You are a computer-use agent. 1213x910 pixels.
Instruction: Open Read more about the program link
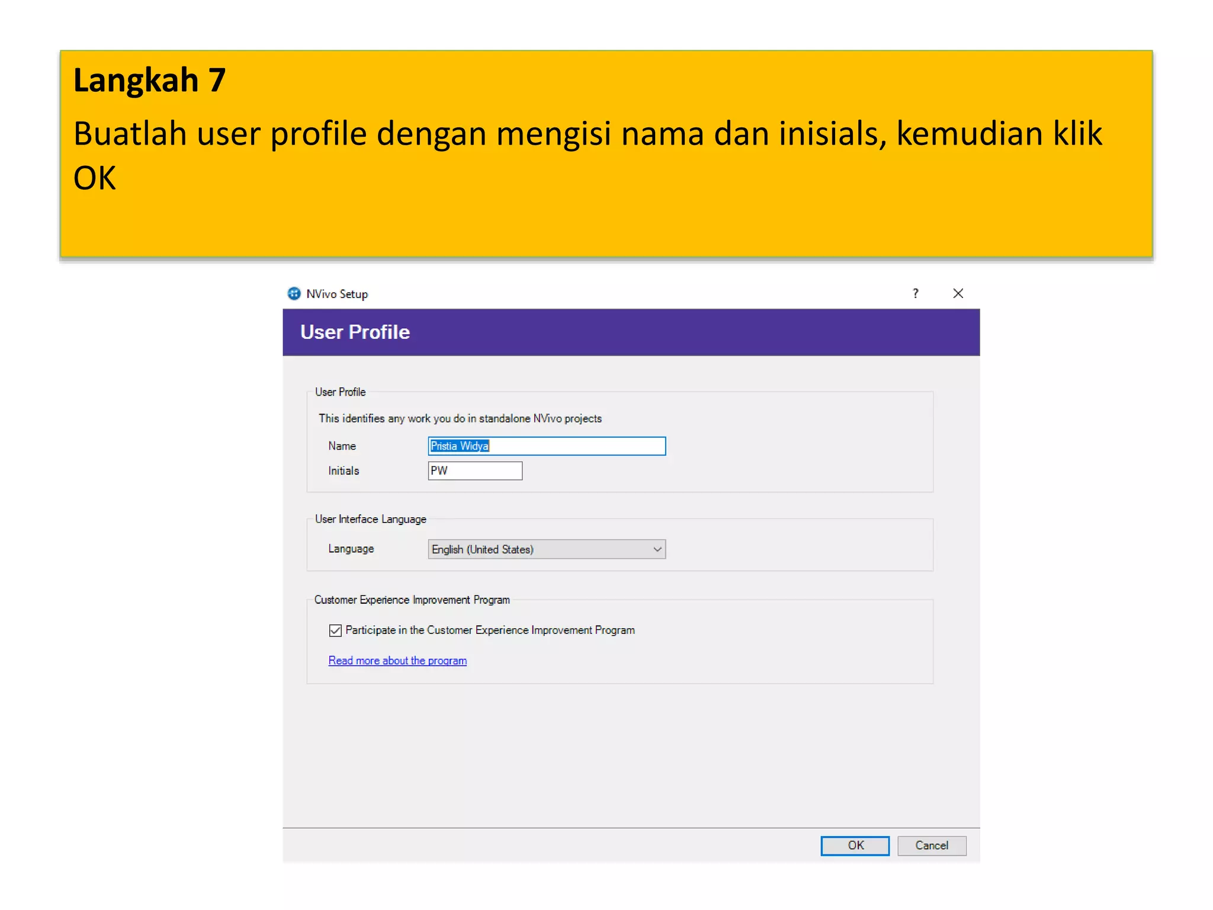[397, 661]
